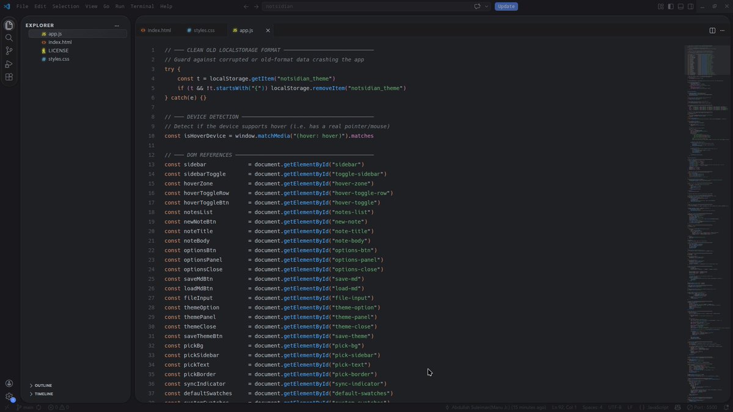Split the editor to the right
The width and height of the screenshot is (733, 412).
coord(712,30)
